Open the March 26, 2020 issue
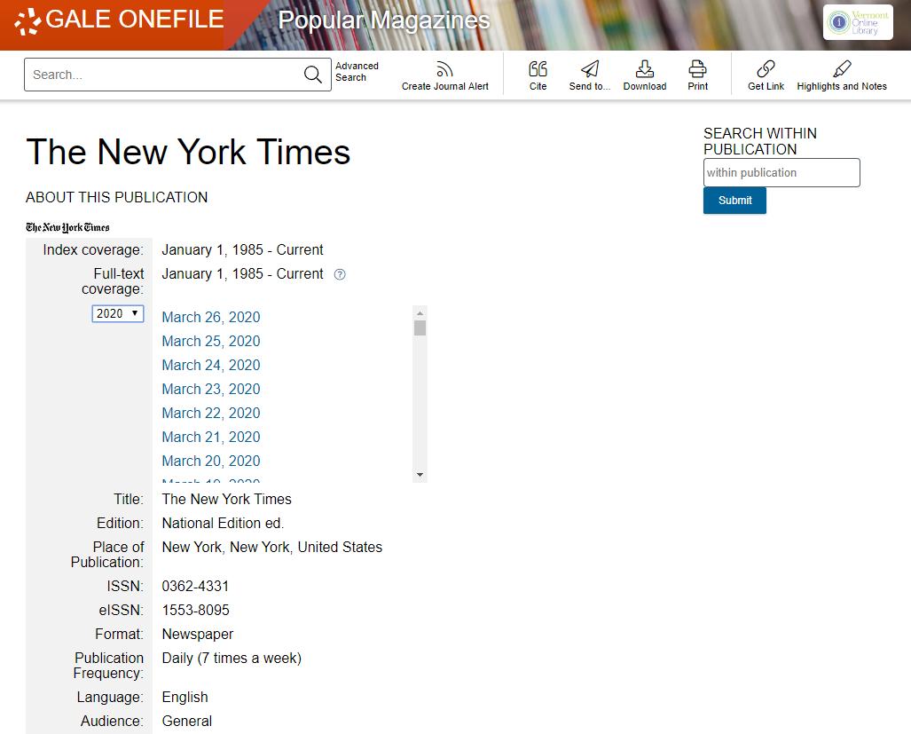 [211, 318]
